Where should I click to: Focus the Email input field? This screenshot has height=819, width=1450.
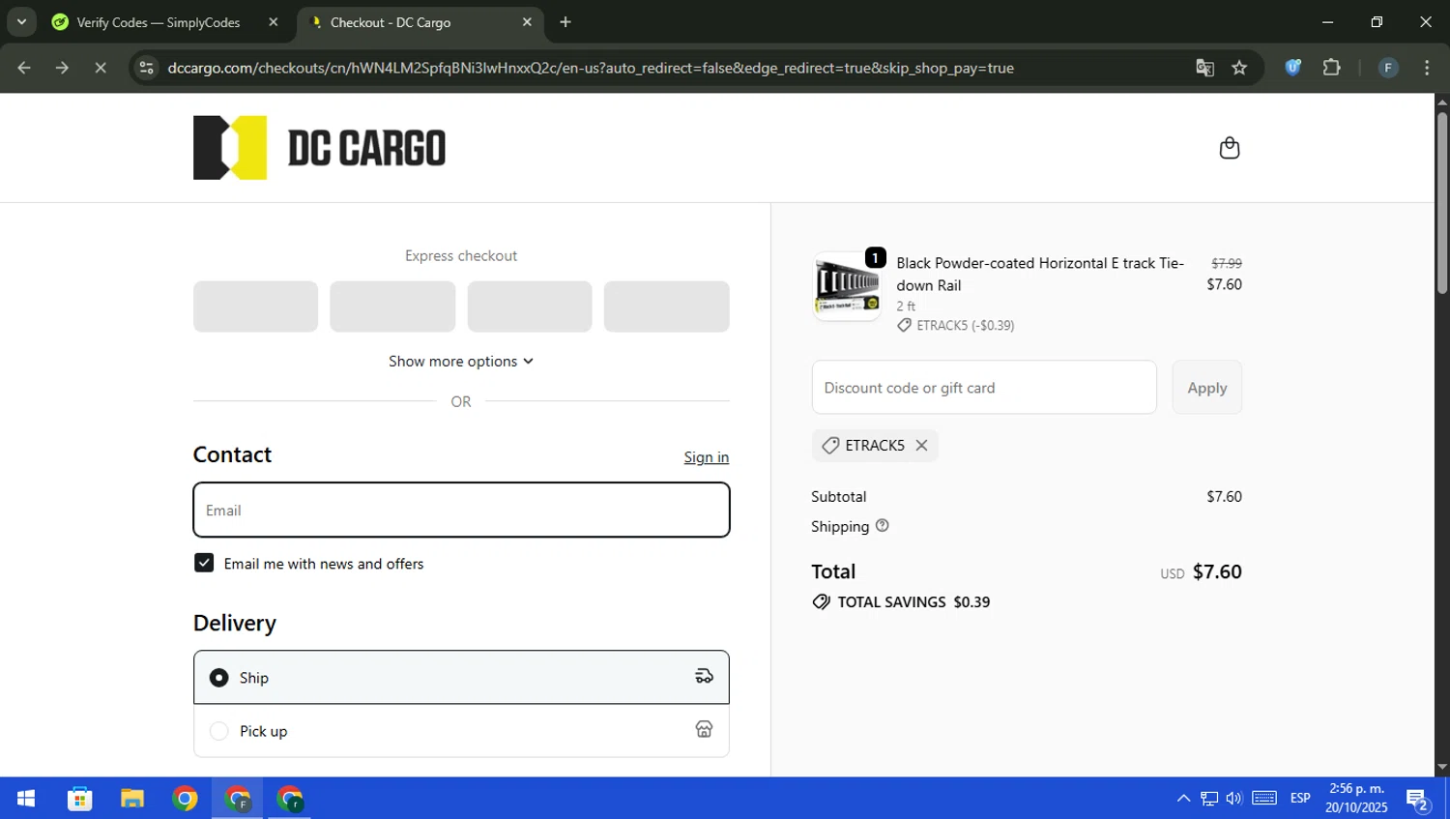(461, 510)
